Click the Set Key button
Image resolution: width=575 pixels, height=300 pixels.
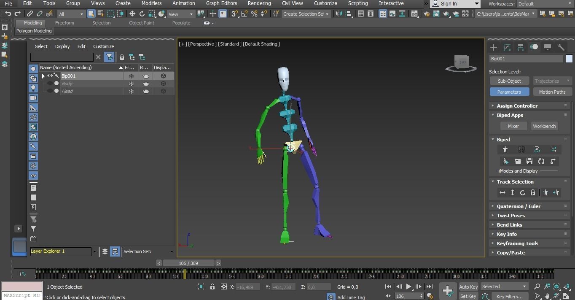[468, 296]
